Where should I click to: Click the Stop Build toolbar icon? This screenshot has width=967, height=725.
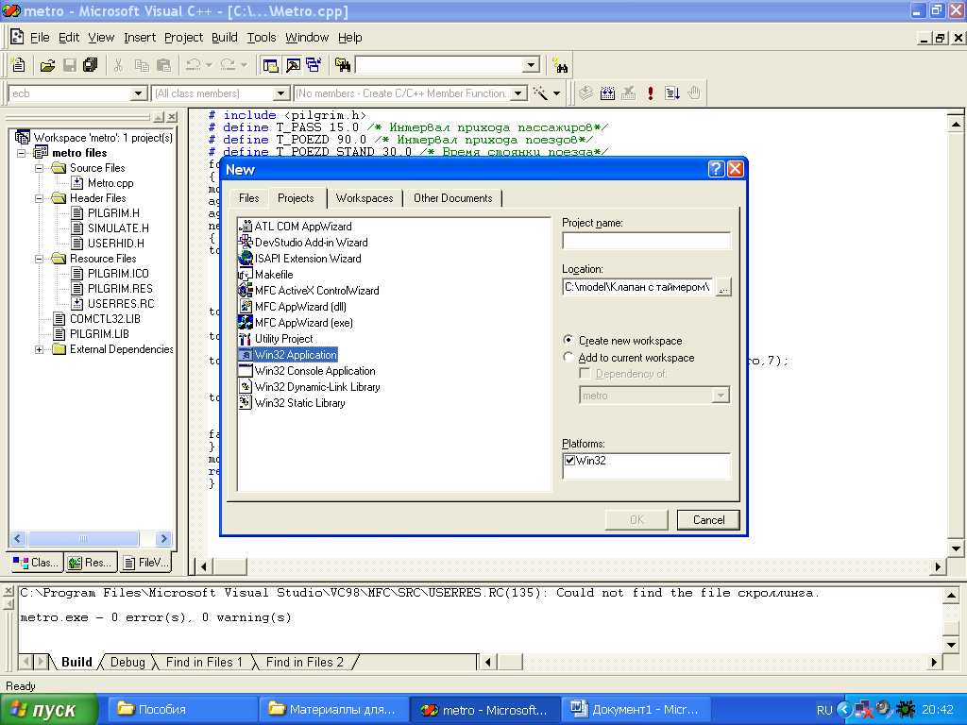click(x=628, y=93)
